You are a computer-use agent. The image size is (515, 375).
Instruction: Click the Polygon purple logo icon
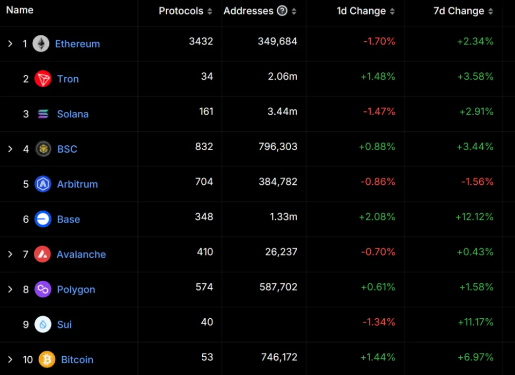43,289
